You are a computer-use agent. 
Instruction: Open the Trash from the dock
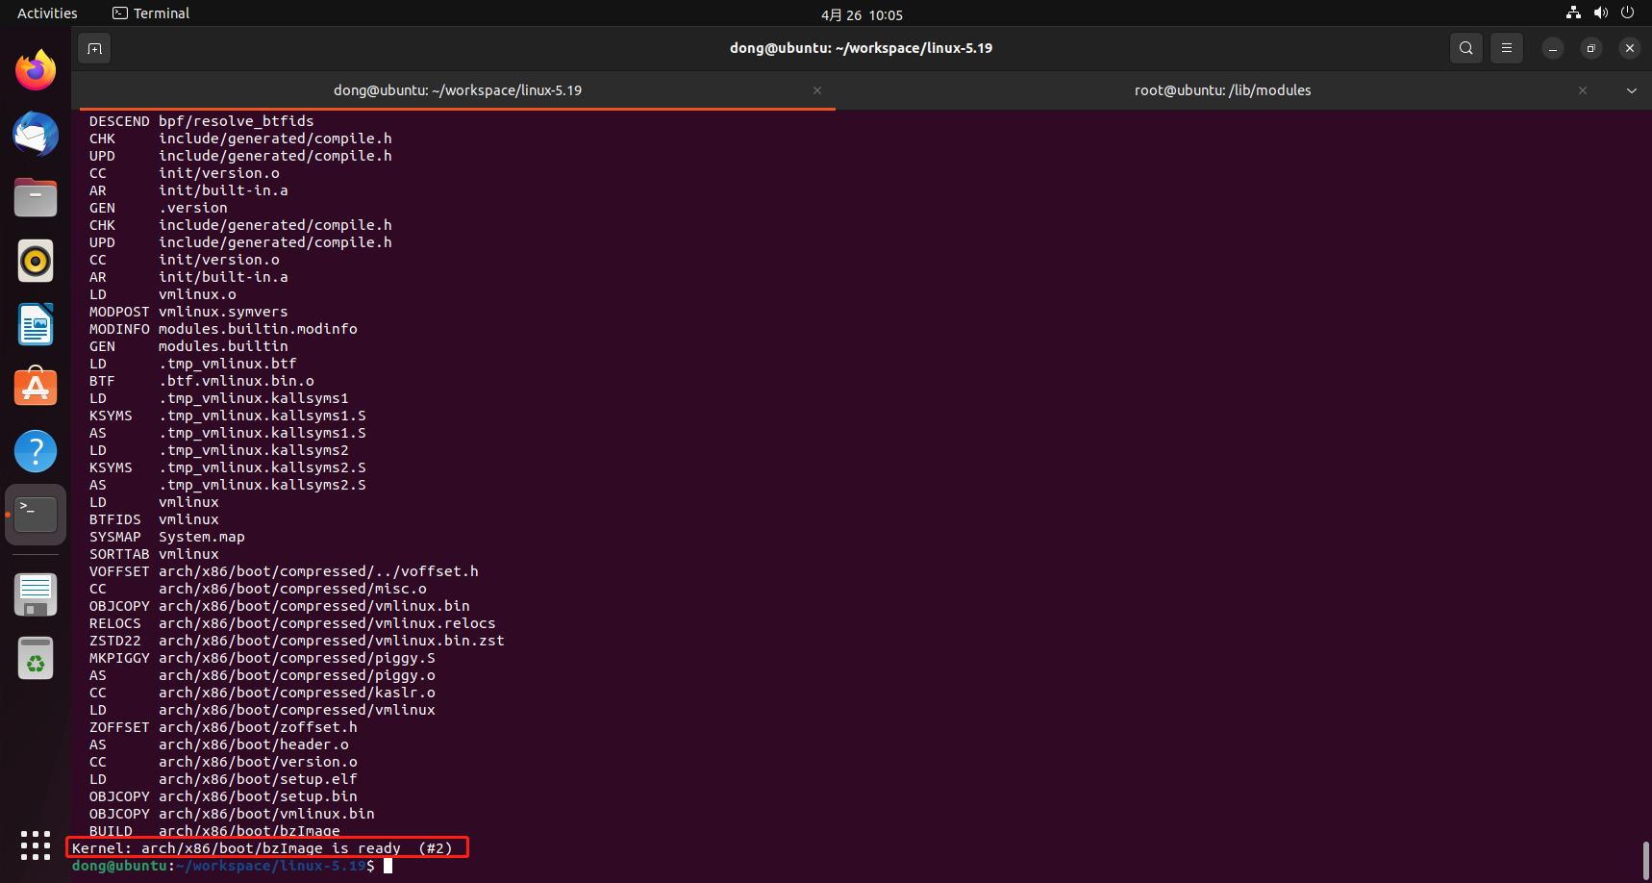(x=36, y=658)
